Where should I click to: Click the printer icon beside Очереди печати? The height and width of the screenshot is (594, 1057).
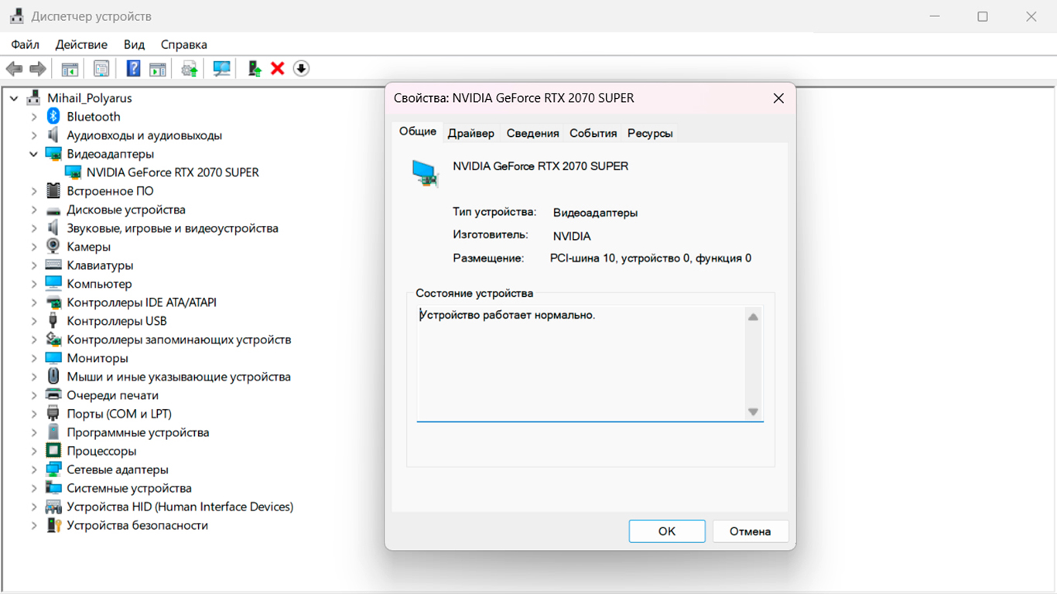coord(53,395)
